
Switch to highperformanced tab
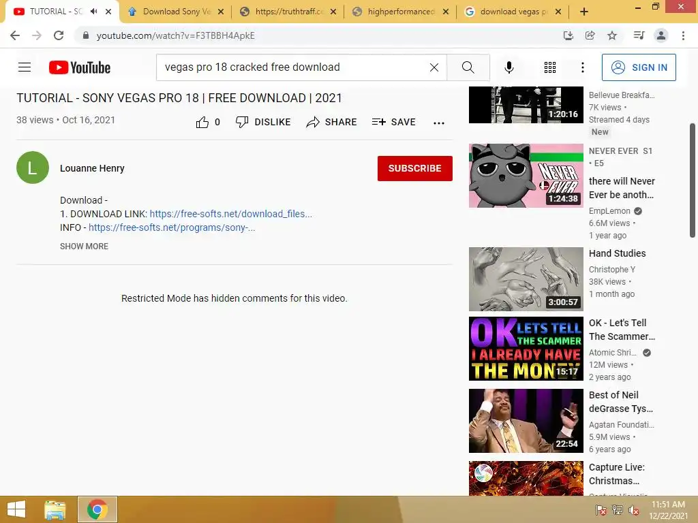[x=400, y=12]
